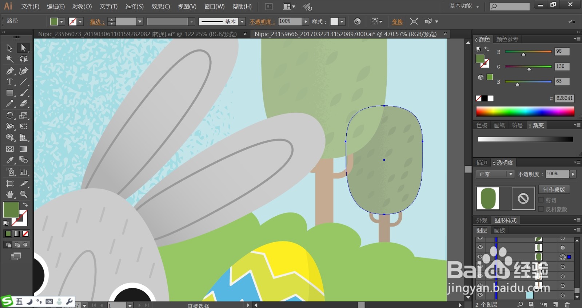The height and width of the screenshot is (308, 582).
Task: Open the 对象(O) menu
Action: point(82,7)
